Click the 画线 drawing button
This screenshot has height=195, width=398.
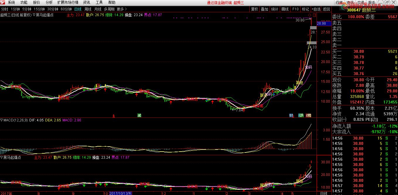(285, 9)
